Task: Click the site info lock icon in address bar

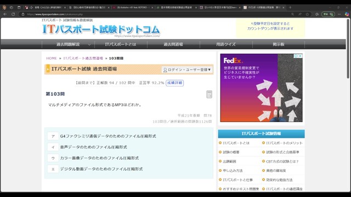Action: click(x=23, y=14)
